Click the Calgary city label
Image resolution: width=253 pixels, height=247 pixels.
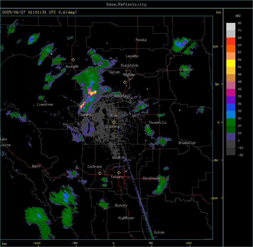point(117,177)
